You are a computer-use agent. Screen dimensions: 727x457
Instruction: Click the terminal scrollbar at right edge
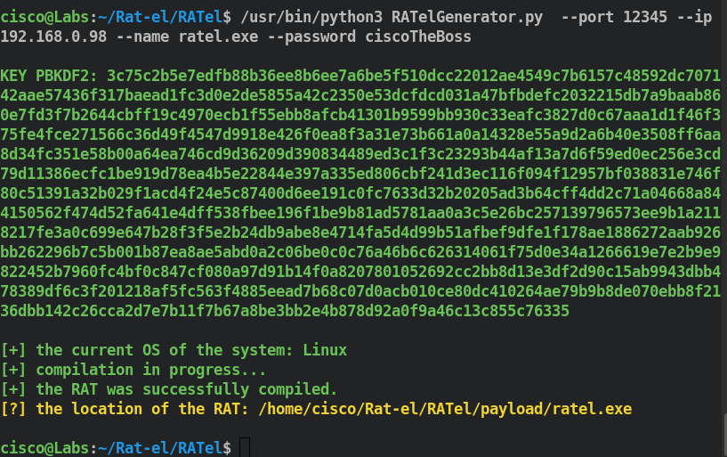point(724,434)
